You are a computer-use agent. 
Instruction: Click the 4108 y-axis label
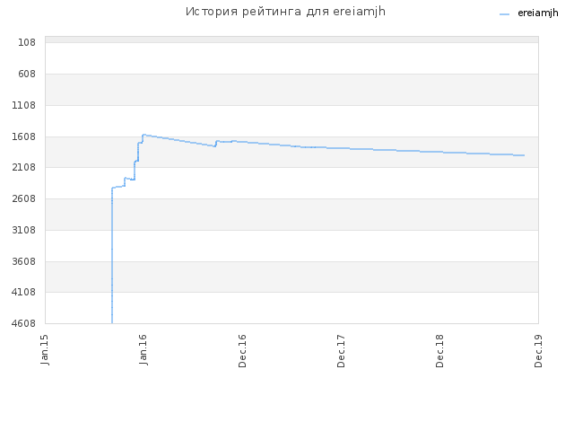click(24, 292)
